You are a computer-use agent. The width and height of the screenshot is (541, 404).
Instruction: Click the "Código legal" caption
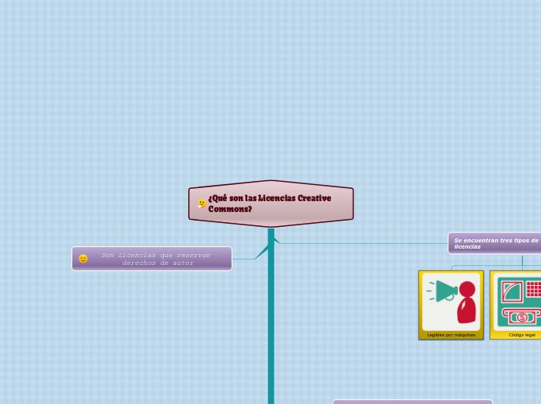coord(522,335)
